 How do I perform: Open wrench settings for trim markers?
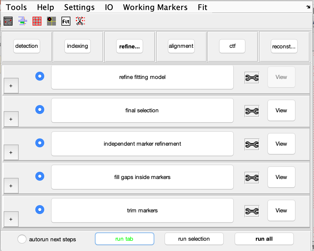[252, 211]
